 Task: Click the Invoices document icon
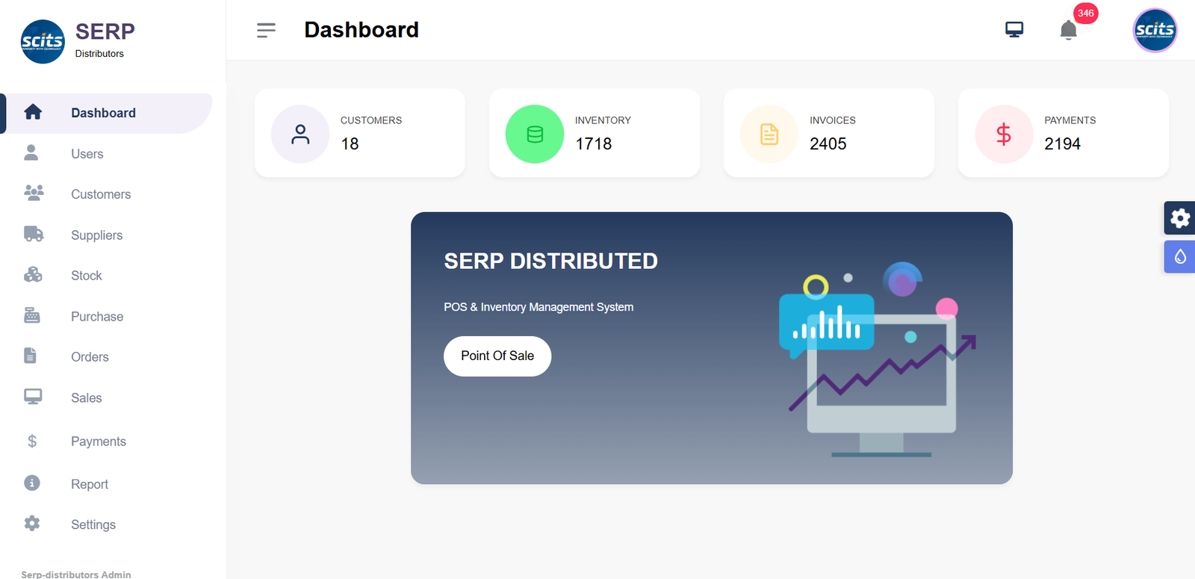(769, 134)
